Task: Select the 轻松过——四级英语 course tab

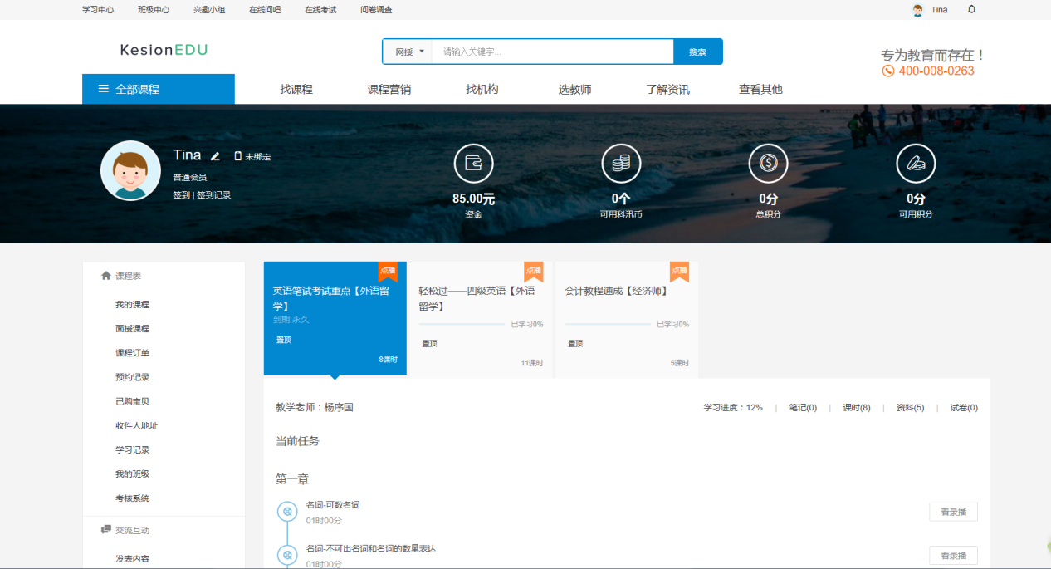Action: point(480,298)
